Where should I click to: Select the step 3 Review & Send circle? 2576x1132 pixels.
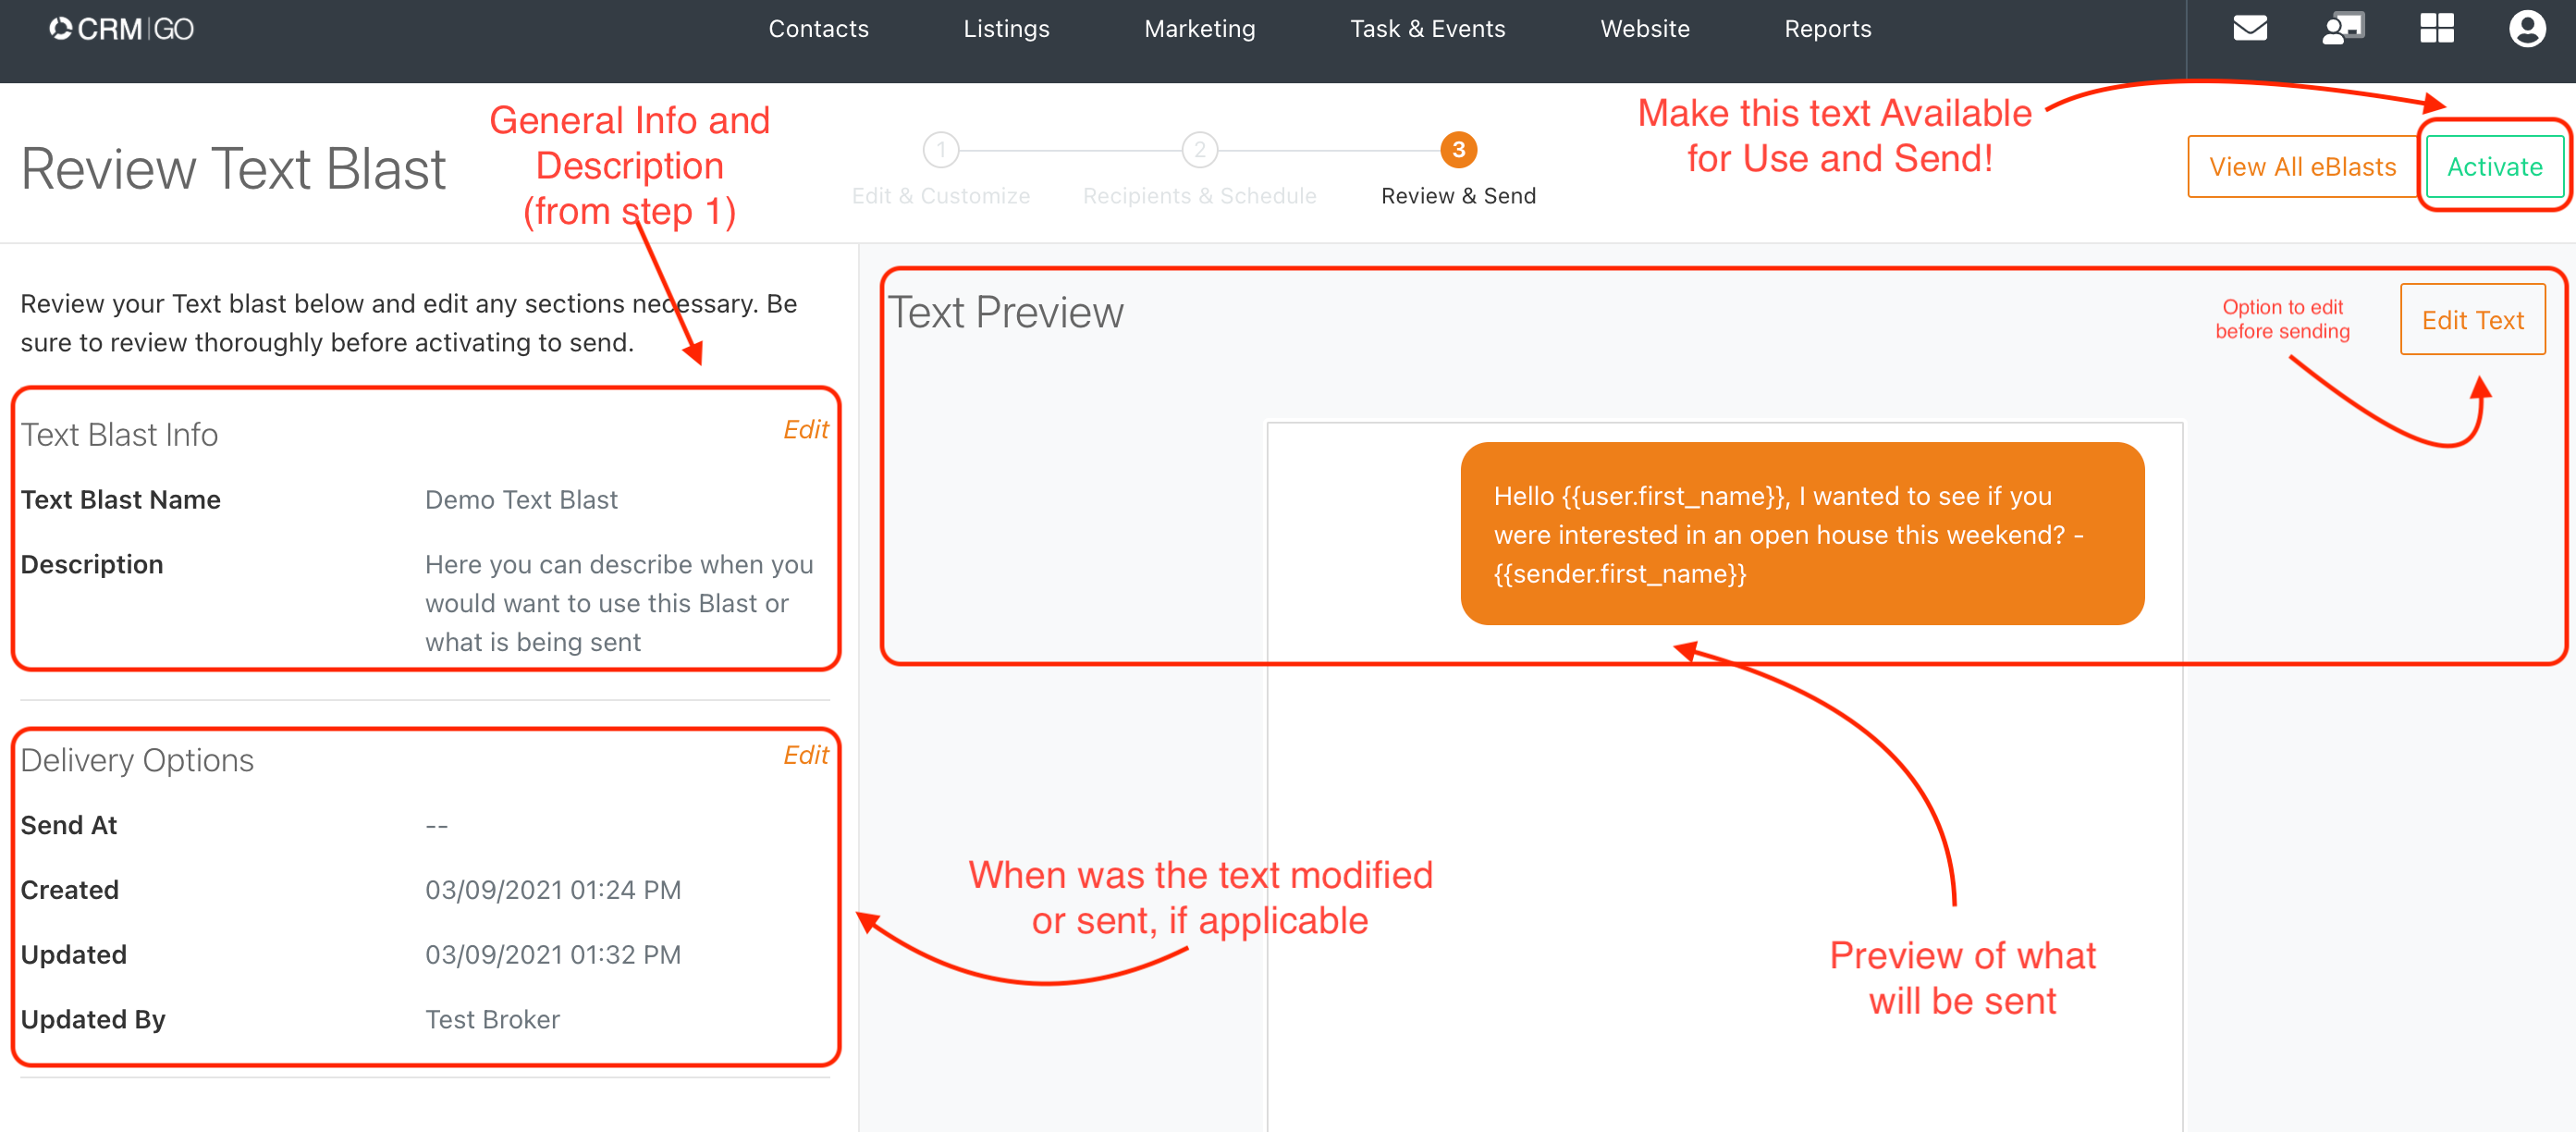coord(1458,150)
